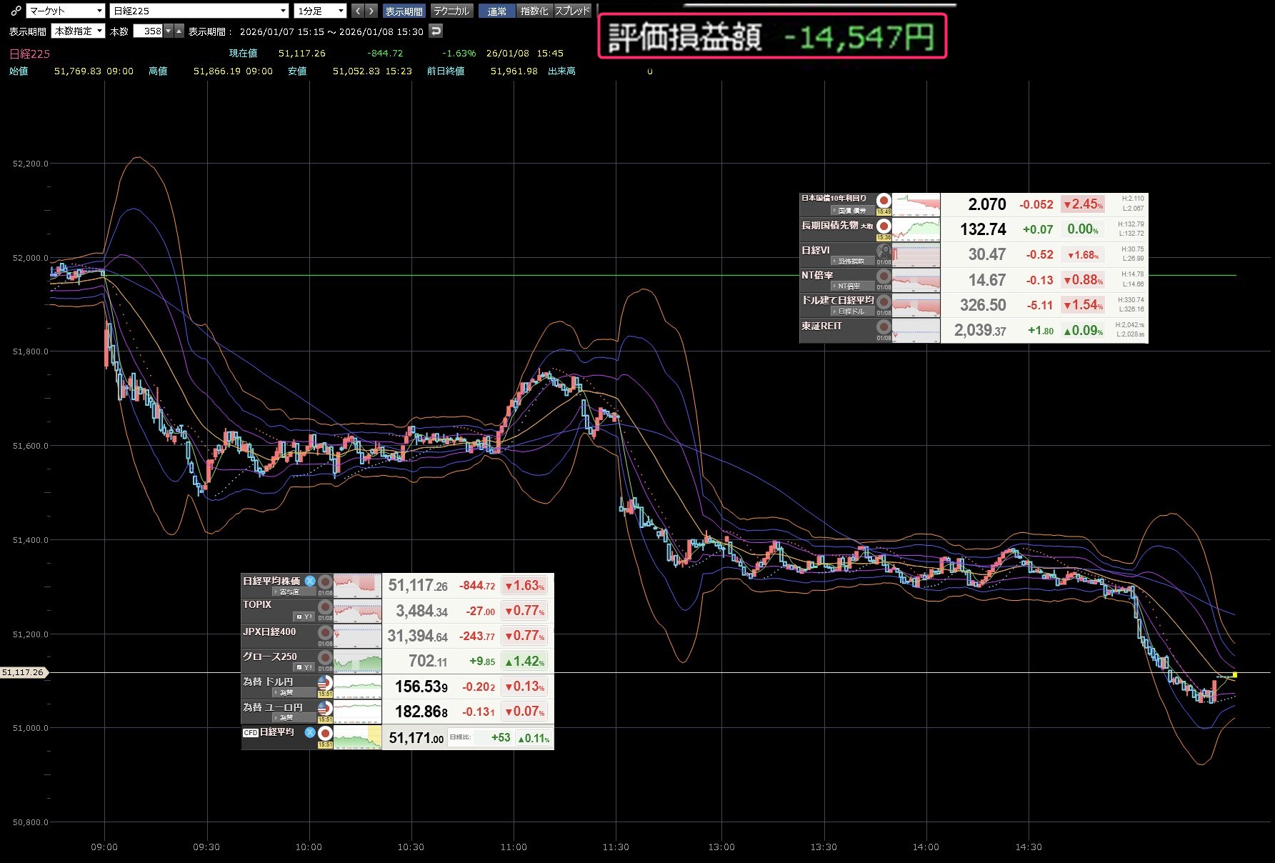The image size is (1275, 863).
Task: Open the テクニカル settings tab
Action: point(451,11)
